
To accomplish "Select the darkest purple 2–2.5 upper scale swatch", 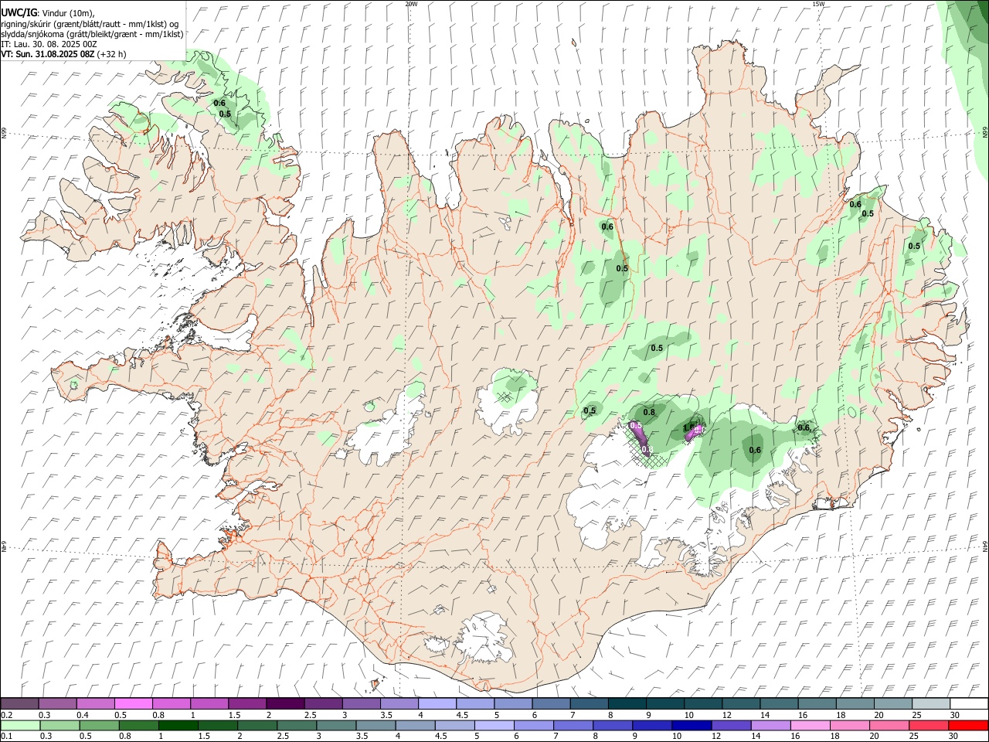I will pyautogui.click(x=285, y=704).
